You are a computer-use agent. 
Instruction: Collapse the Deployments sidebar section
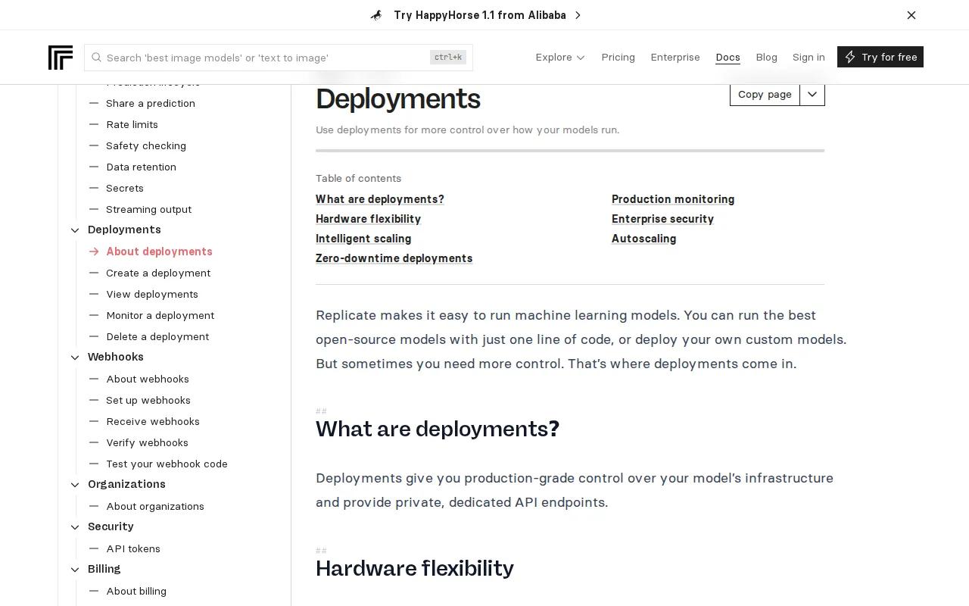coord(75,230)
